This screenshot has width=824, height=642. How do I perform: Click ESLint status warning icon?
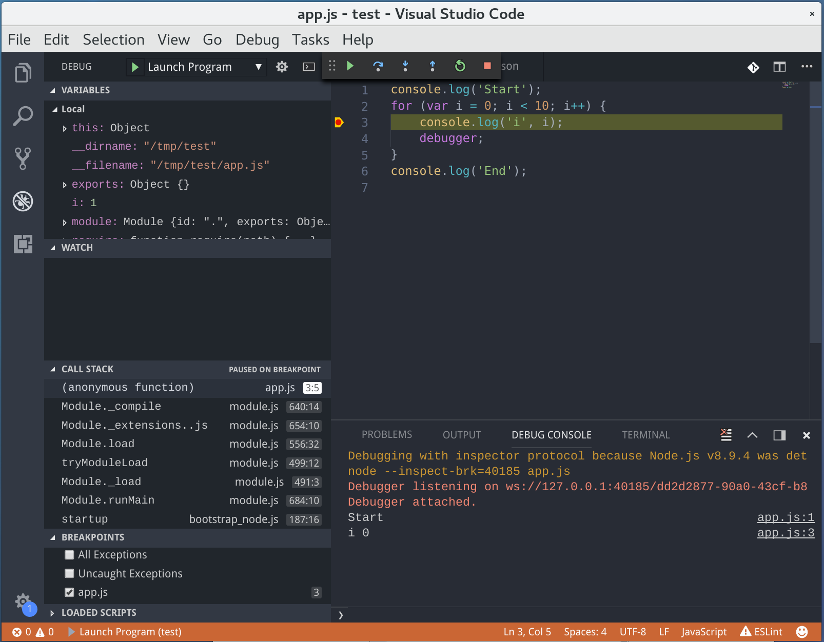761,632
